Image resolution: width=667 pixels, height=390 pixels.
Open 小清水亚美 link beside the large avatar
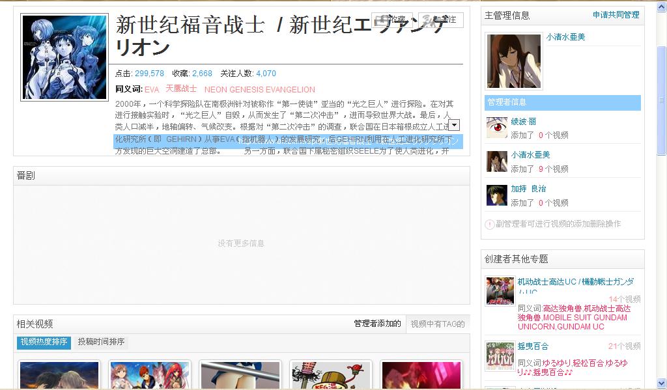point(566,37)
